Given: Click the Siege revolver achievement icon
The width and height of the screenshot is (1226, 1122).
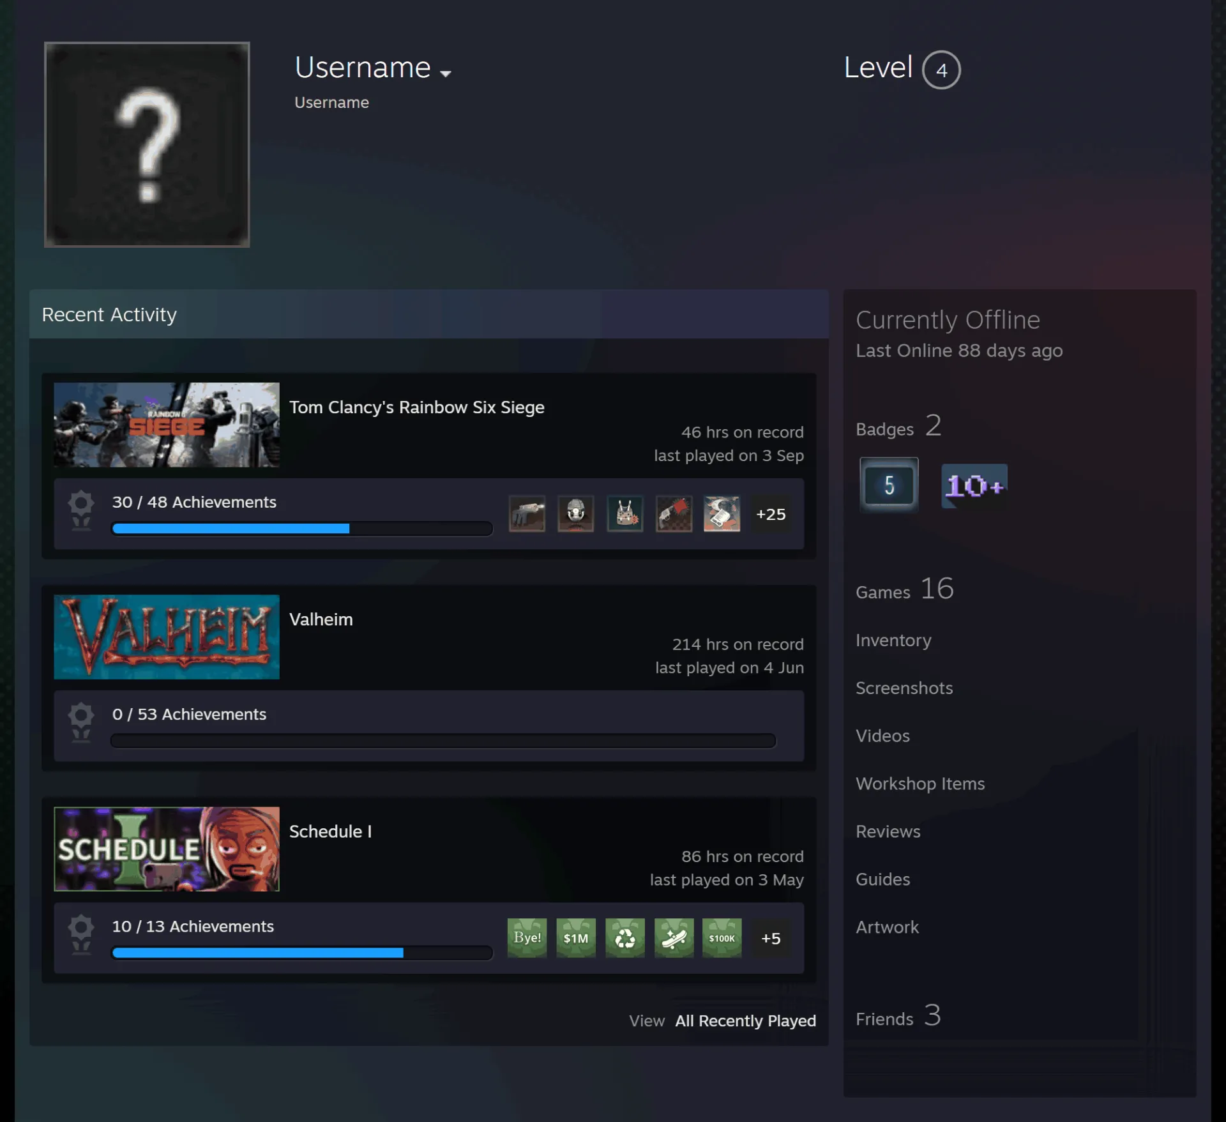Looking at the screenshot, I should coord(527,513).
